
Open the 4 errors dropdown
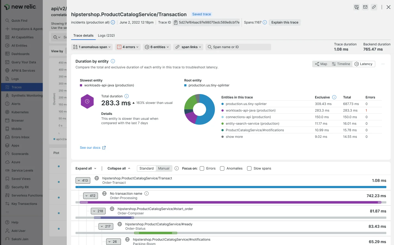pos(128,47)
